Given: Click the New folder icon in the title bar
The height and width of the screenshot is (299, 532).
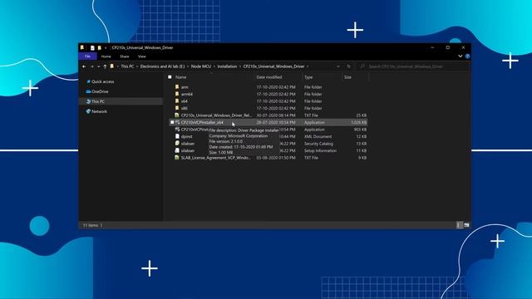Looking at the screenshot, I should pyautogui.click(x=100, y=48).
